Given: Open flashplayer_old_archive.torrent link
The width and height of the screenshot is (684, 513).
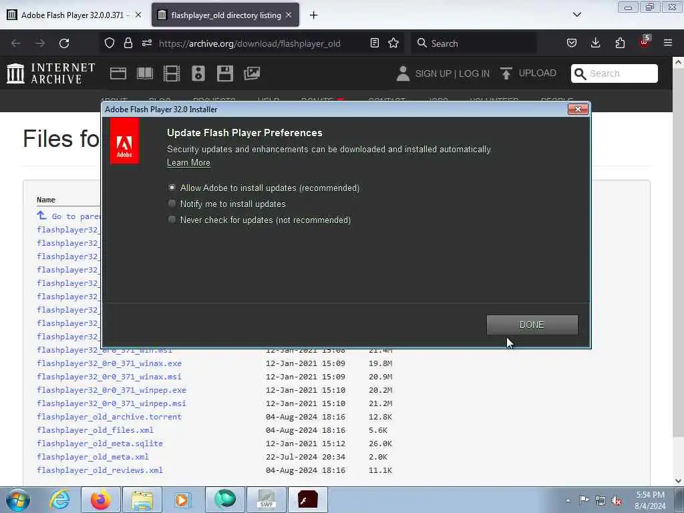Looking at the screenshot, I should tap(109, 417).
